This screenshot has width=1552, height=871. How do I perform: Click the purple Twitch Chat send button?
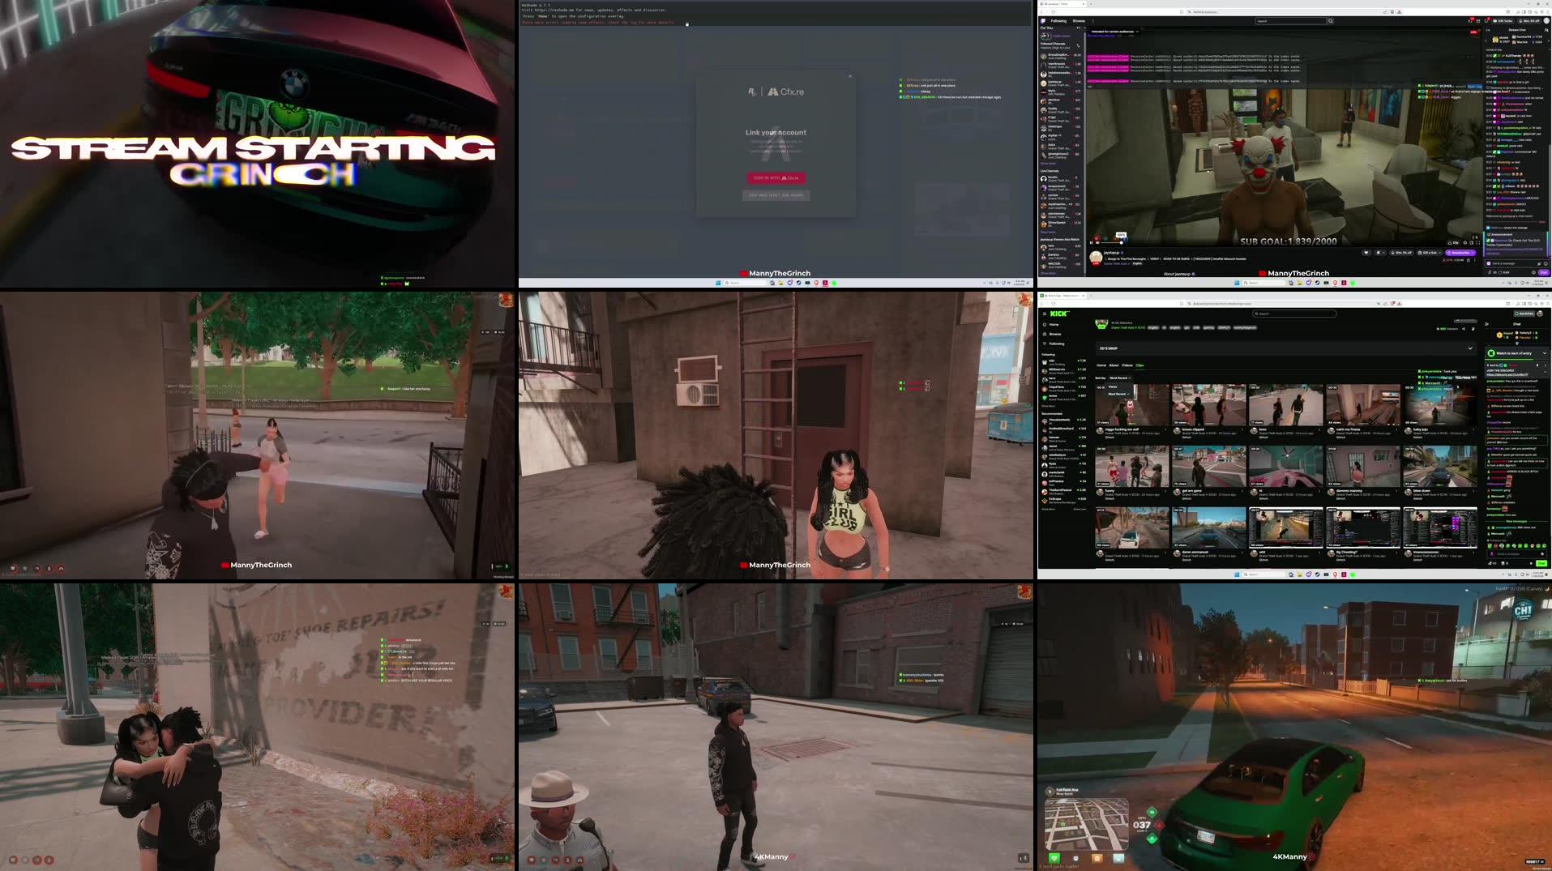(1543, 272)
